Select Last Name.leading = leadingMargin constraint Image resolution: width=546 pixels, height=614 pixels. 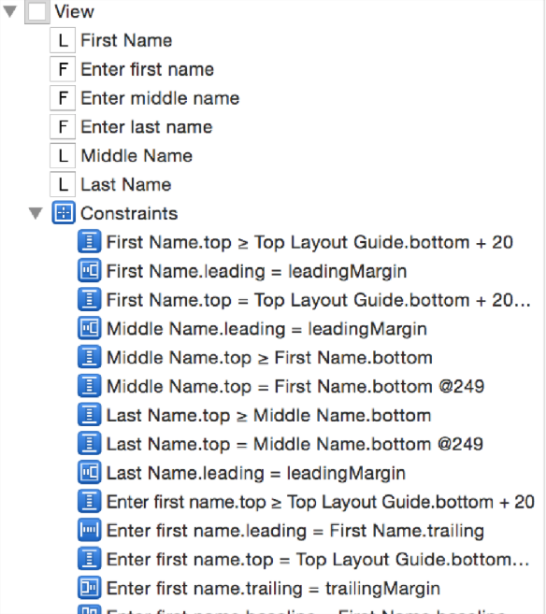[256, 473]
